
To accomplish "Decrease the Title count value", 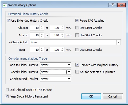I will (x=42, y=51).
